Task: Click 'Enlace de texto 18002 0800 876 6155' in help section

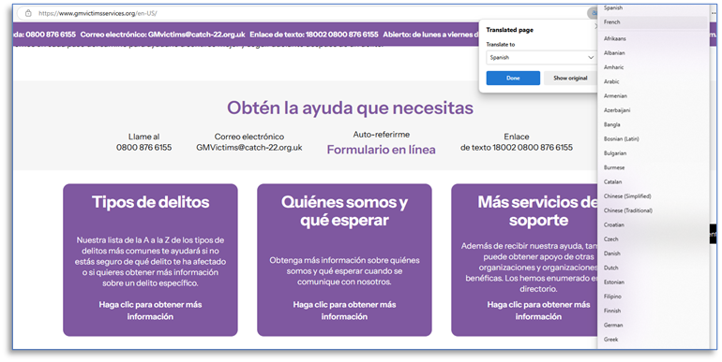Action: coord(517,142)
